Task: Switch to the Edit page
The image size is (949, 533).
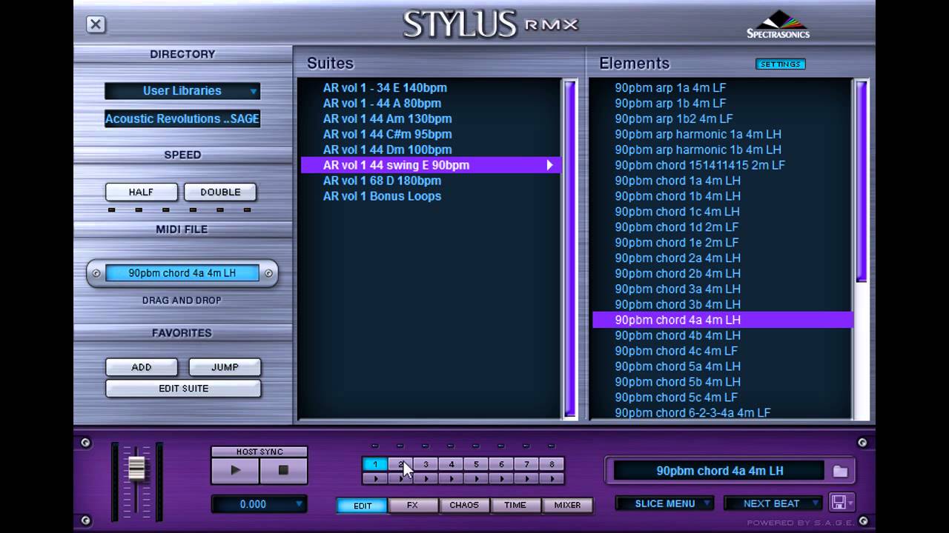Action: (x=363, y=506)
